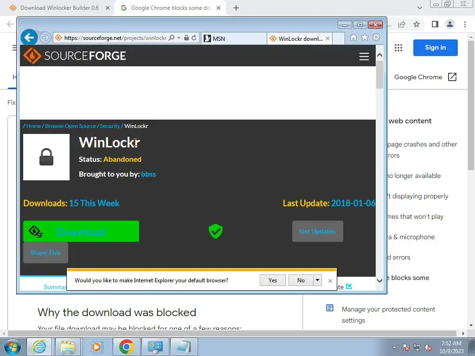Click the IE page scroll down arrow
Image resolution: width=475 pixels, height=356 pixels.
[x=379, y=280]
